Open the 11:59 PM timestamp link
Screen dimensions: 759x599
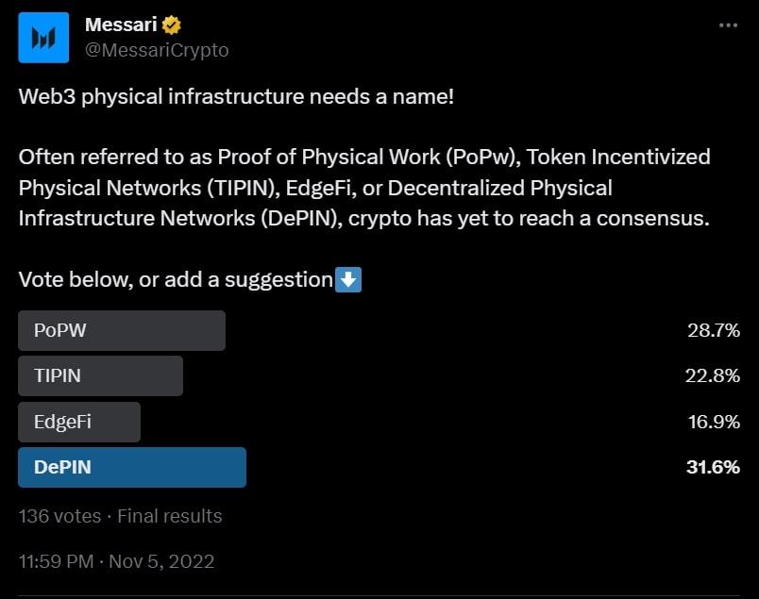pyautogui.click(x=56, y=561)
